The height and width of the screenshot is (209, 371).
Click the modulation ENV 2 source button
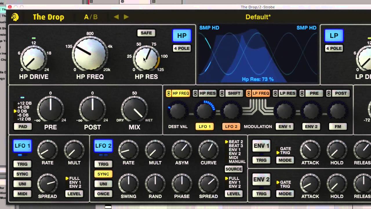[311, 127]
